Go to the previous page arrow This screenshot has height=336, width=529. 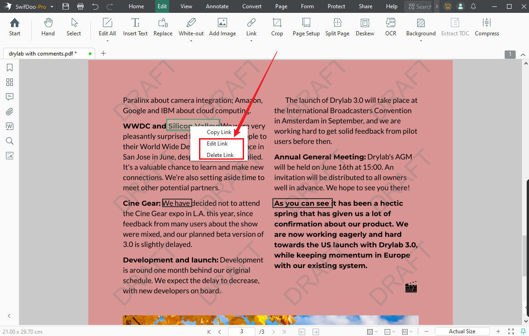(x=220, y=332)
